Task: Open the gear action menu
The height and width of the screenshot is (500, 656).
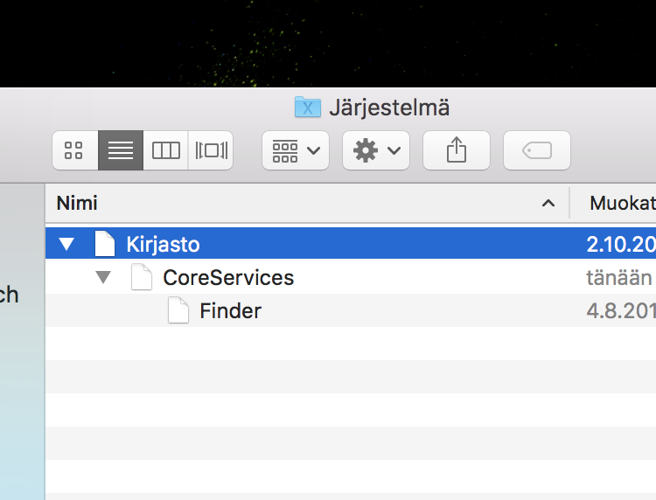Action: 376,150
